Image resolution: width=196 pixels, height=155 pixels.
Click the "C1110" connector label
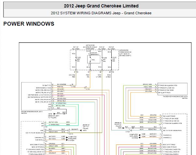(74, 87)
